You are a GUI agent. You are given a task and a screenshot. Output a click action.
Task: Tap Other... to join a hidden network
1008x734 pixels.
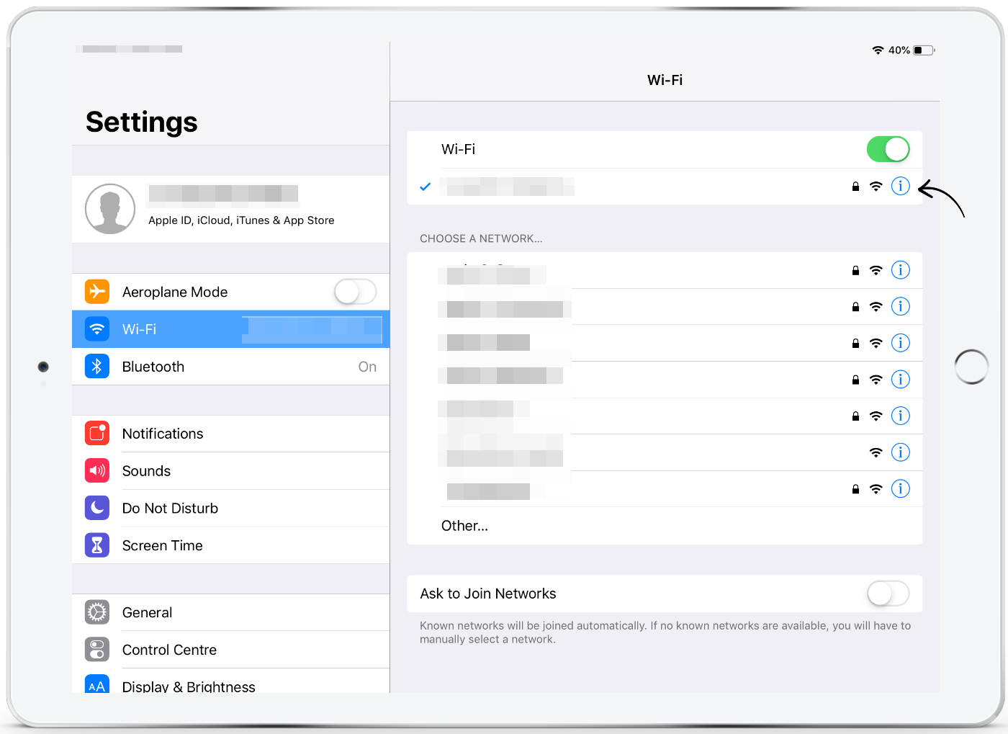(x=464, y=525)
